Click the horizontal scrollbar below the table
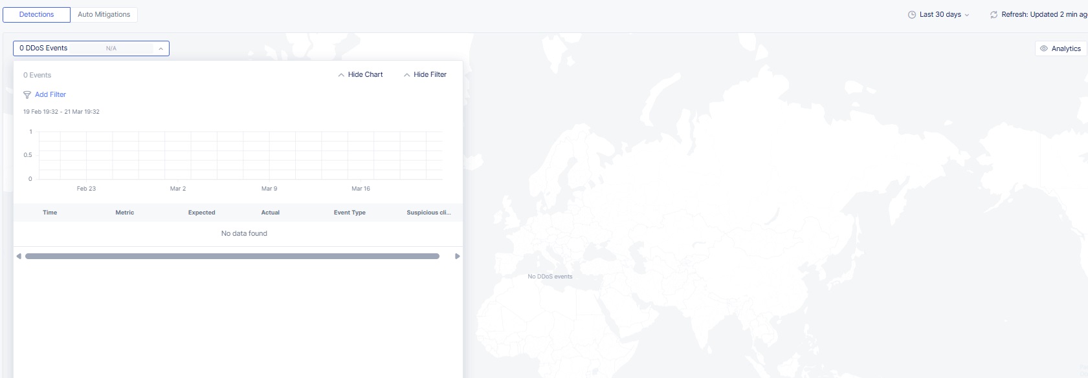 pyautogui.click(x=232, y=257)
